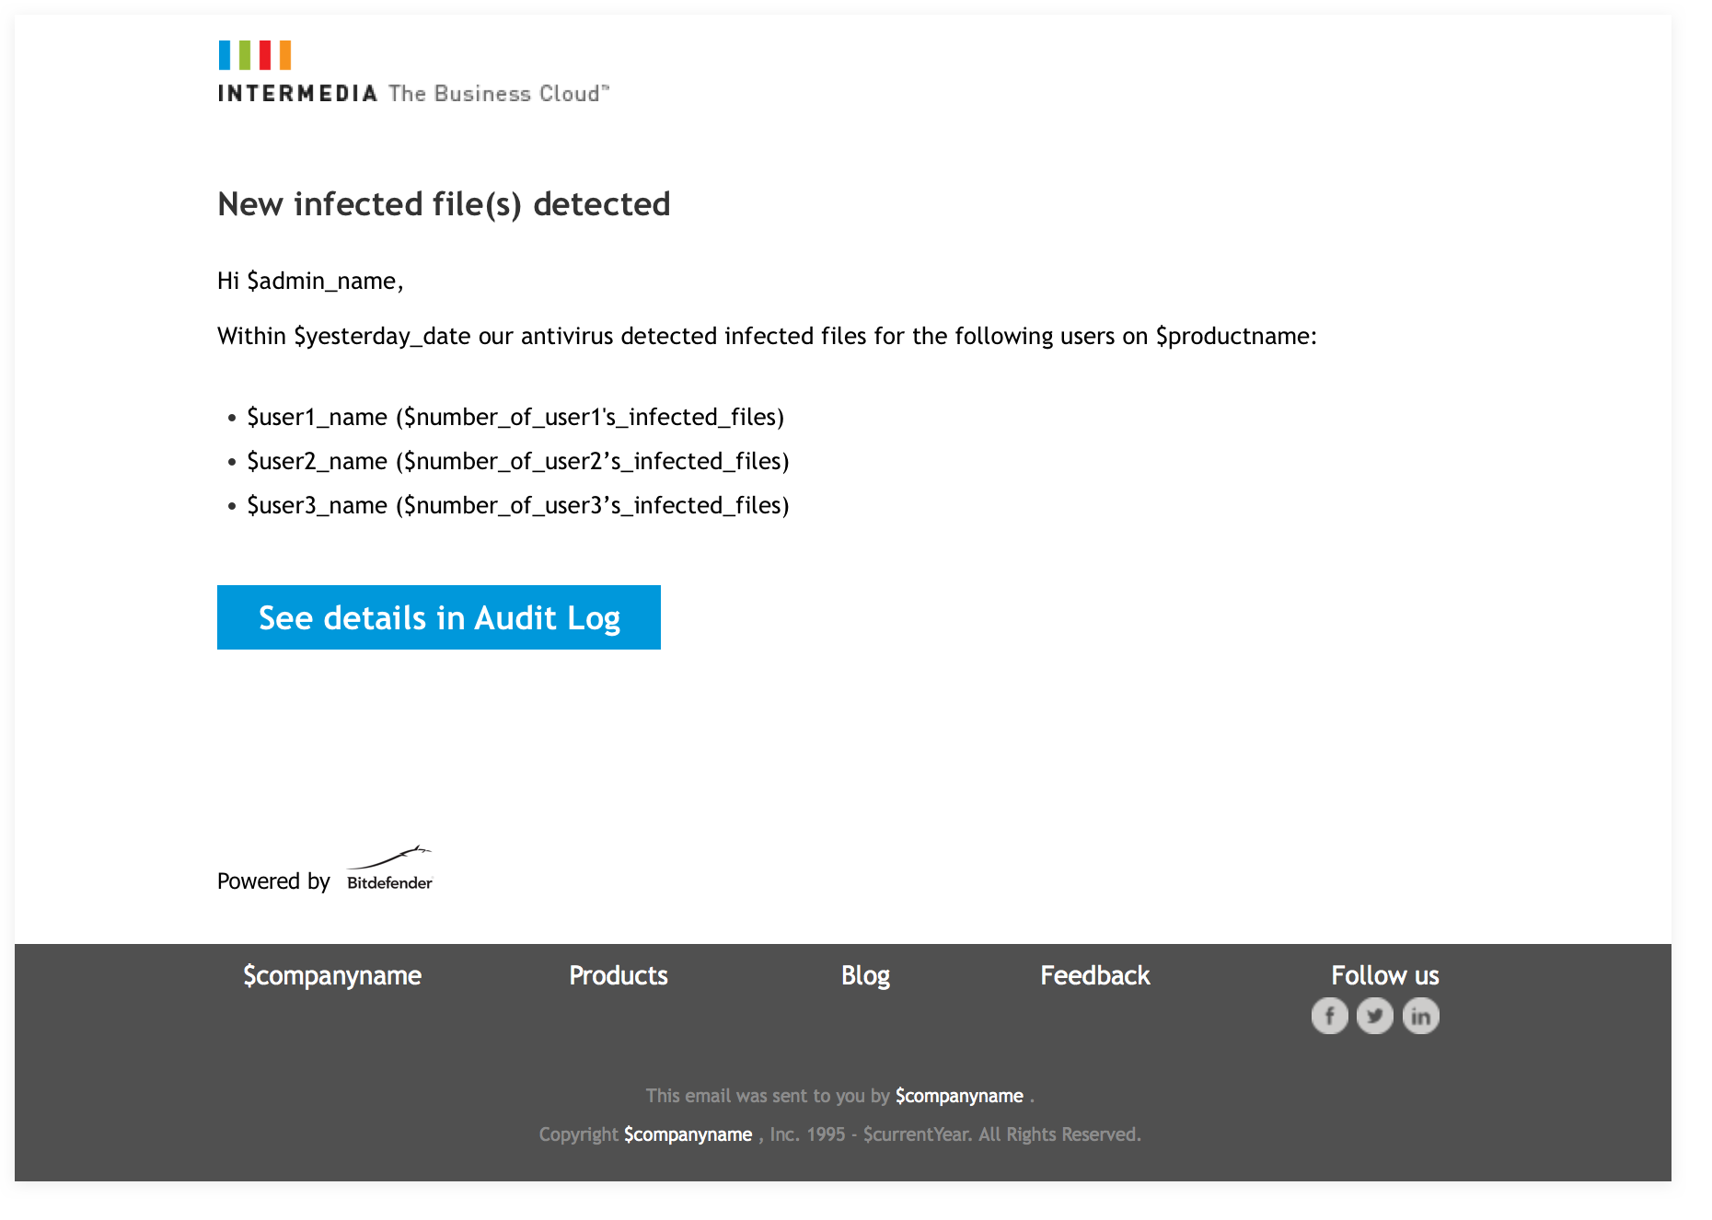Click the $companyname footer heading link

coord(332,975)
